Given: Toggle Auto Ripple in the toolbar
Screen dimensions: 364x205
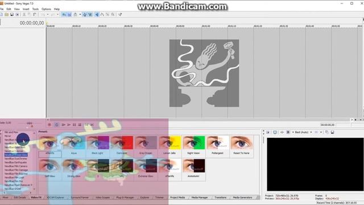Looking at the screenshot, I should coord(75,14).
